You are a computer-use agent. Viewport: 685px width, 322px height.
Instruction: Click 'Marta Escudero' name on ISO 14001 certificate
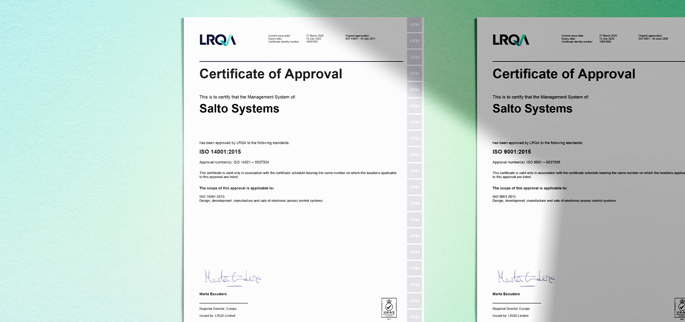click(x=213, y=294)
